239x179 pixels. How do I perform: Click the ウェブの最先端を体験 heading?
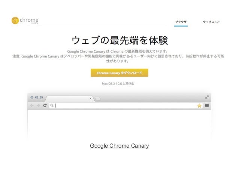coord(120,40)
